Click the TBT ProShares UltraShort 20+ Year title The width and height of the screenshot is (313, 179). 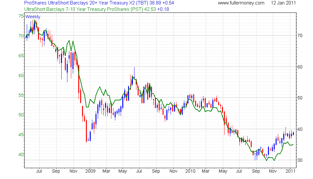coord(99,3)
